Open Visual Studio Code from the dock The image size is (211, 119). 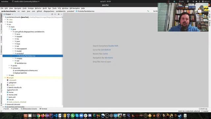(56, 116)
